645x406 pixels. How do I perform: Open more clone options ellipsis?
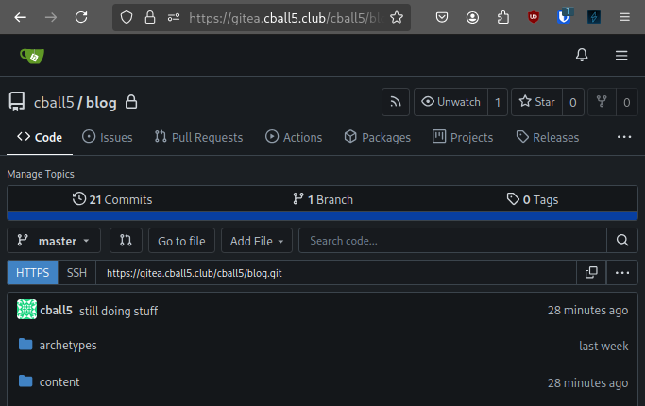pyautogui.click(x=622, y=272)
